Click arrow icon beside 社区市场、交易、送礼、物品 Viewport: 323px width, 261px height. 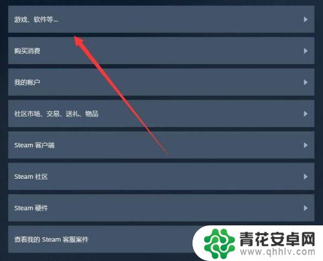point(306,114)
